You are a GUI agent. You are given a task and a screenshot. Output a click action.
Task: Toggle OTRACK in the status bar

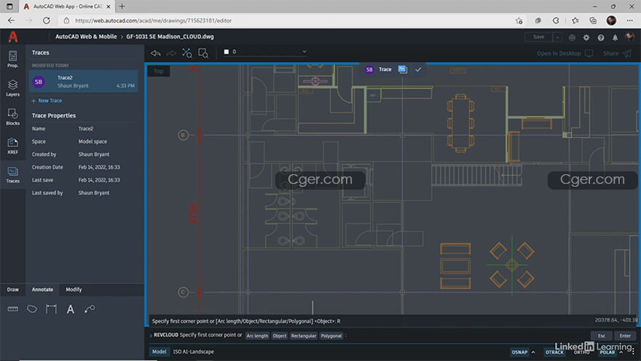[554, 352]
